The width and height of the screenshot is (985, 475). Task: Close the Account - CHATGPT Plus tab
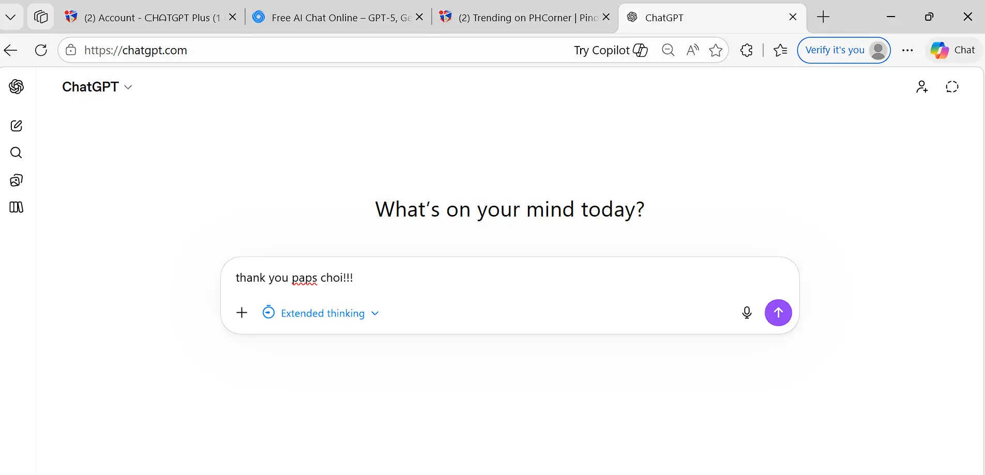(x=233, y=17)
